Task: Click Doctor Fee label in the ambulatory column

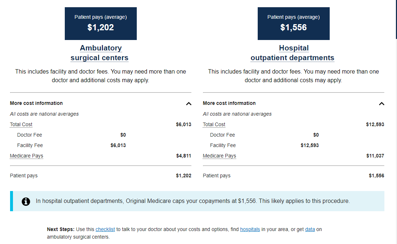Action: tap(30, 135)
